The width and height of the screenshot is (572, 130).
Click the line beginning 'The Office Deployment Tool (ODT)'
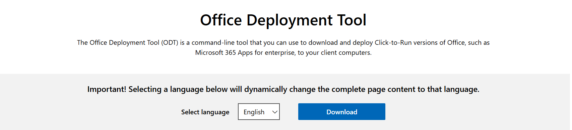(x=283, y=42)
